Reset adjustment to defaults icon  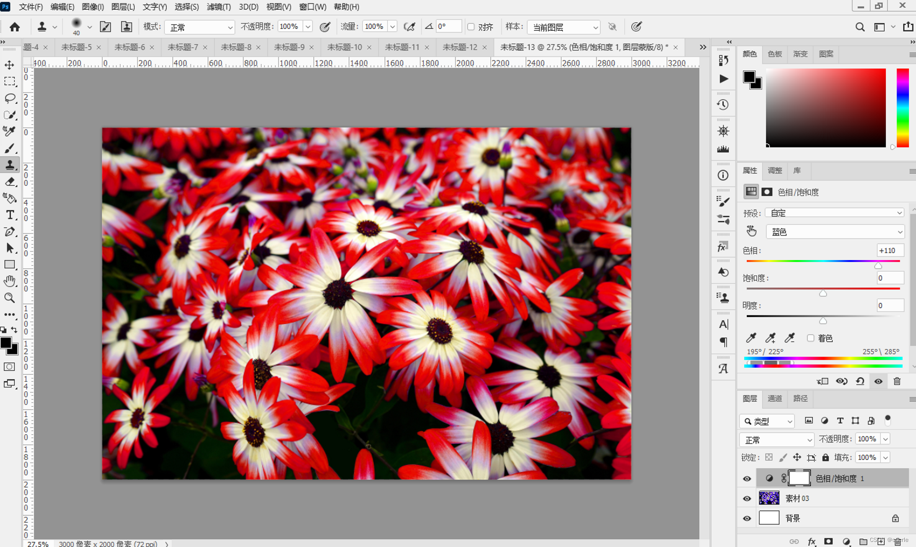coord(860,381)
